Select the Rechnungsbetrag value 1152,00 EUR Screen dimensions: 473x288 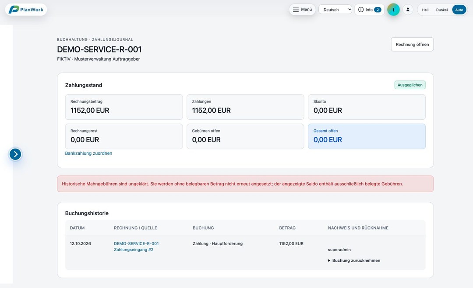point(90,111)
